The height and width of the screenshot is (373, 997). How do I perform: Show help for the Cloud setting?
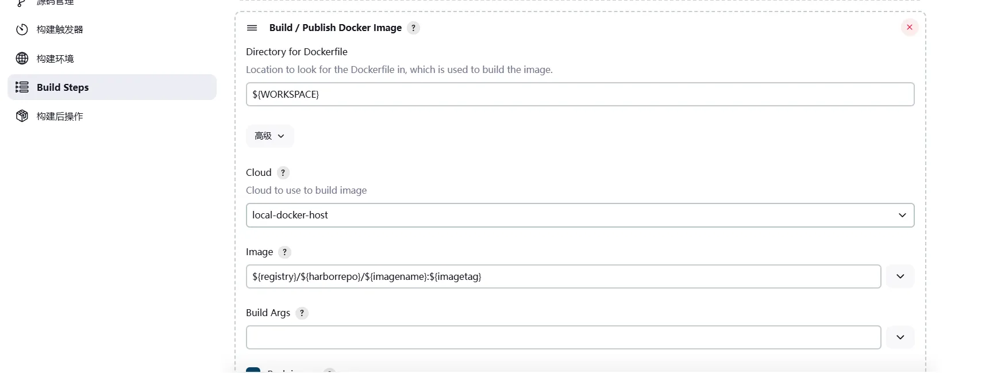(283, 172)
